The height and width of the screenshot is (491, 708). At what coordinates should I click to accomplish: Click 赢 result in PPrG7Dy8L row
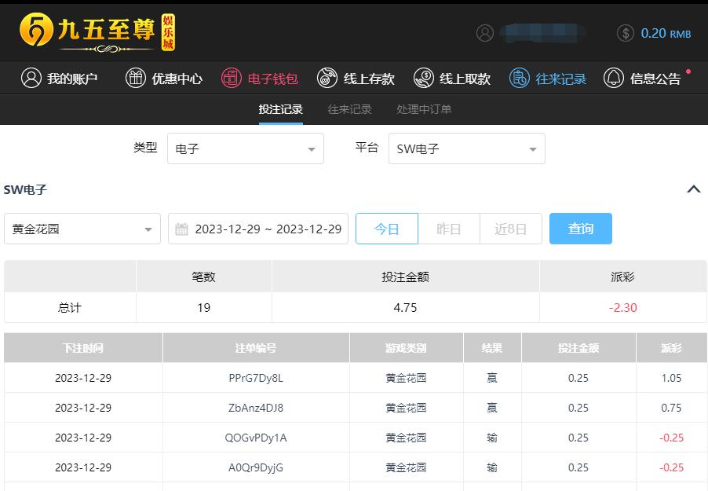coord(492,378)
